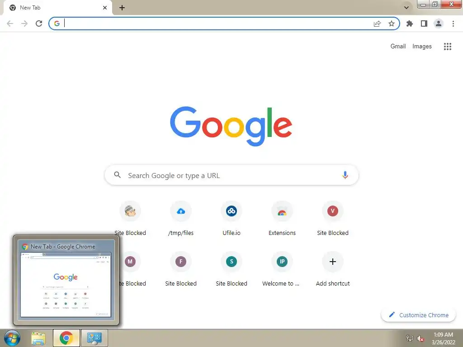The image size is (463, 347).
Task: Open the Site Blocked shortcut with F icon
Action: (181, 270)
